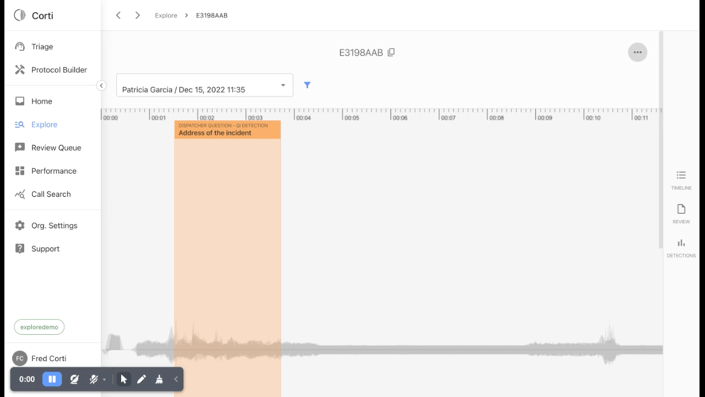The width and height of the screenshot is (705, 397).
Task: Copy the E3198AAB call ID
Action: (x=391, y=52)
